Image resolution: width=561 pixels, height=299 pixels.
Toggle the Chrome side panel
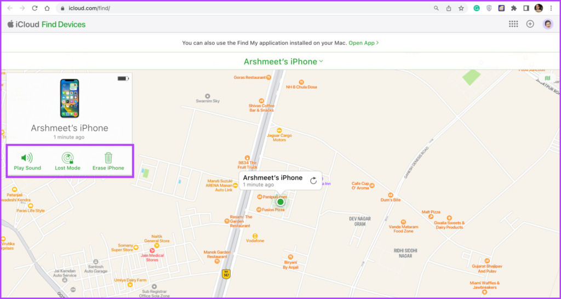pyautogui.click(x=526, y=8)
